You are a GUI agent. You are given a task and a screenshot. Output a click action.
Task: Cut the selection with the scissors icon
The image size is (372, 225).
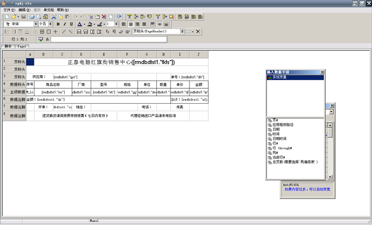coord(54,17)
